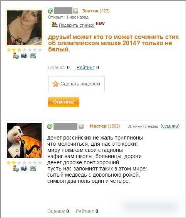Open the question author's avatar photo
This screenshot has width=186, height=218.
(24, 28)
